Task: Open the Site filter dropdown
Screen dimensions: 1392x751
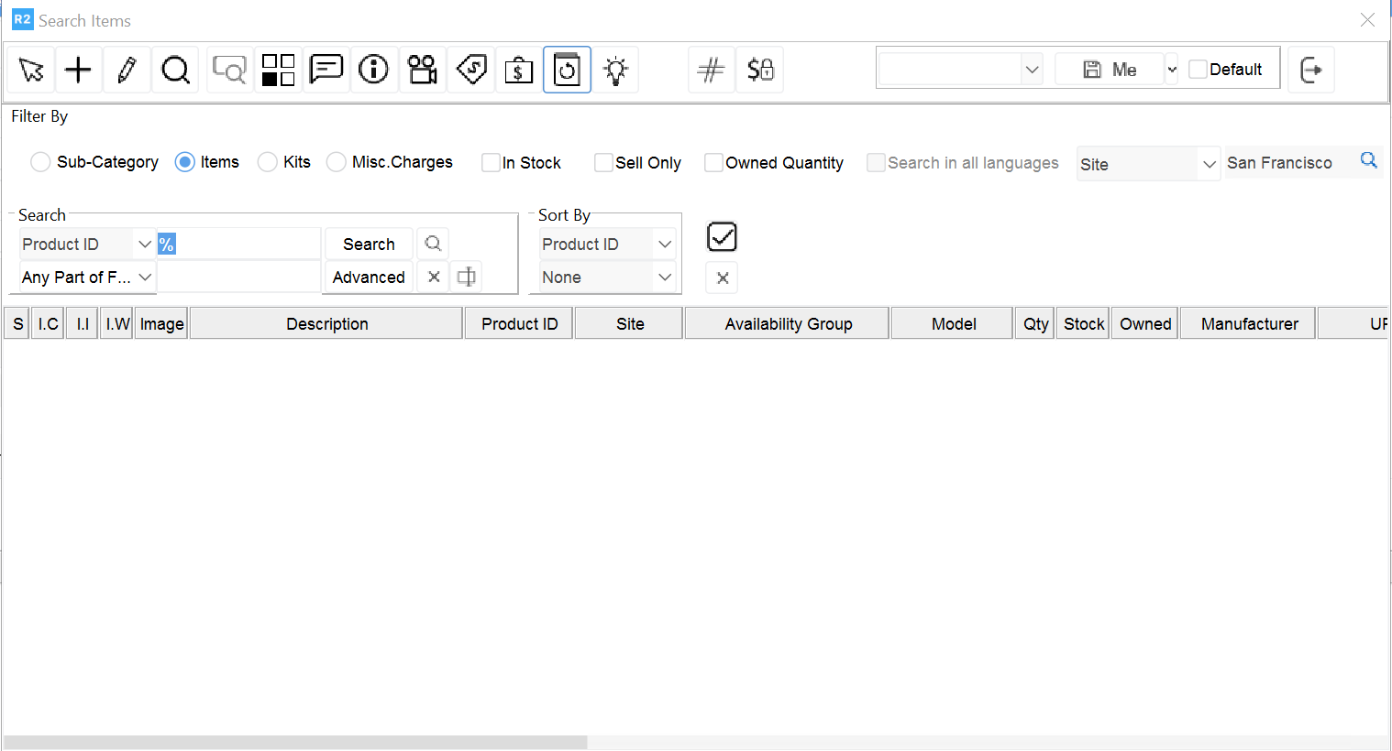Action: coord(1148,164)
